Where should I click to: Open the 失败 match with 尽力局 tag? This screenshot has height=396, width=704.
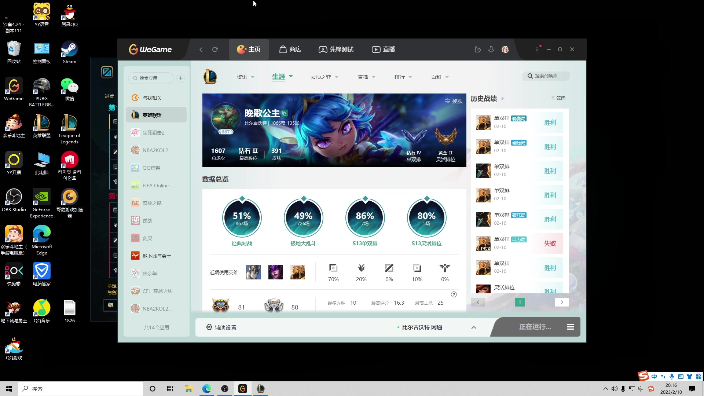[x=520, y=243]
